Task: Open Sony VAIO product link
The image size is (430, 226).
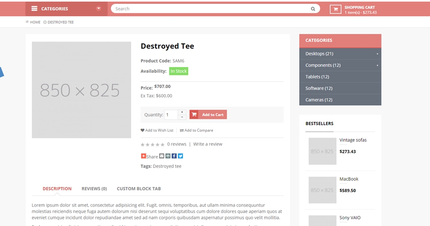Action: click(350, 218)
